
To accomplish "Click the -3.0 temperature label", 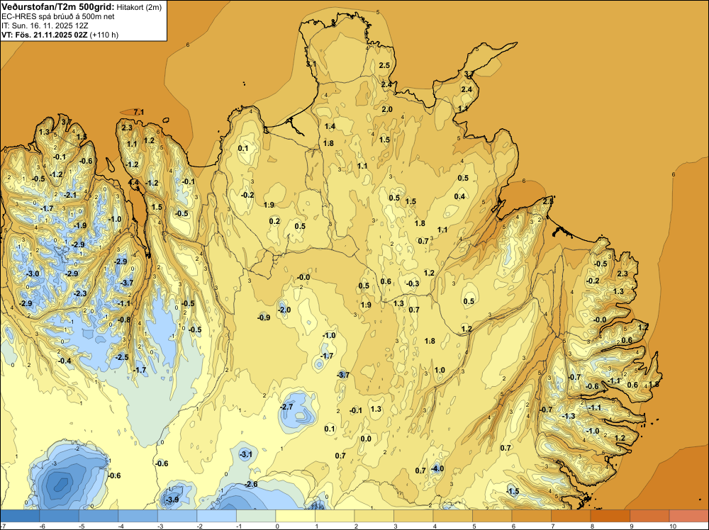I will [x=32, y=274].
